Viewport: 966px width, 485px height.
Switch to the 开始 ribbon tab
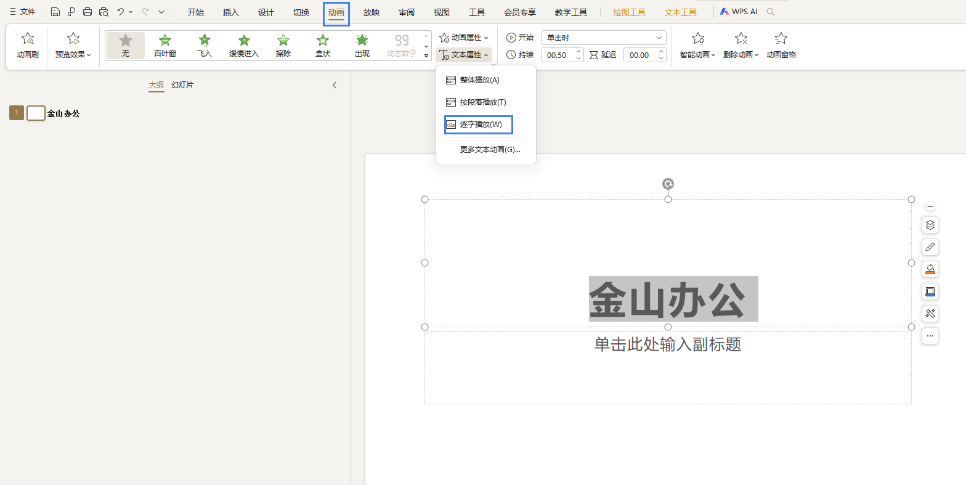(x=196, y=12)
